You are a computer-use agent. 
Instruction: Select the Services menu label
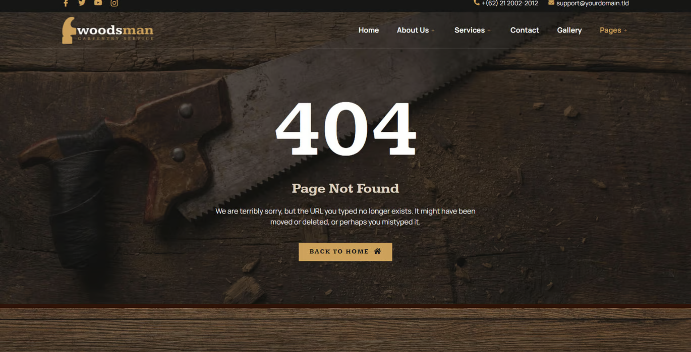coord(469,30)
